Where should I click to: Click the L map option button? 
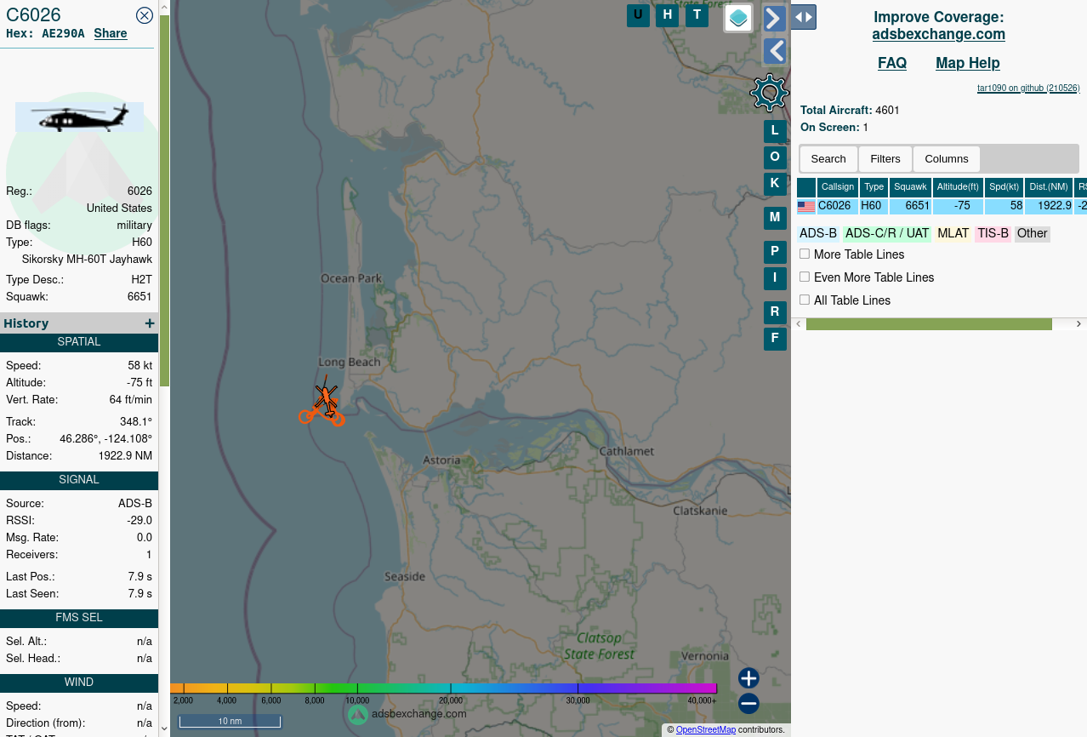[x=775, y=131]
